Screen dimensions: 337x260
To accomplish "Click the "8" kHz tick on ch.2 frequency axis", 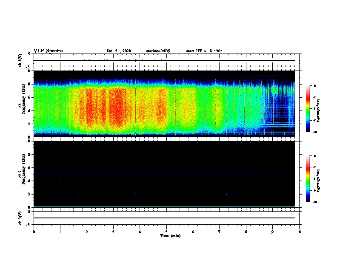I will pyautogui.click(x=30, y=155).
